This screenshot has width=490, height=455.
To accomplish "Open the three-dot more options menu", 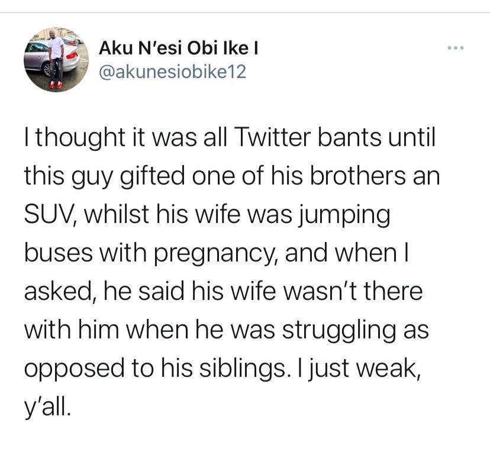I will pos(455,48).
